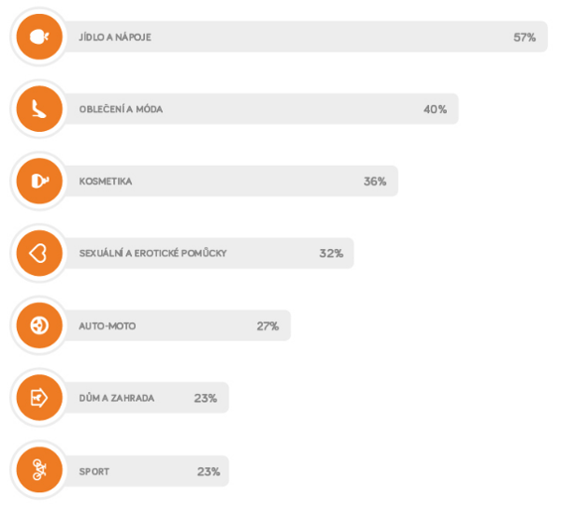Select the JÍDLO A NÁPOJE label
The height and width of the screenshot is (511, 561).
pos(115,37)
